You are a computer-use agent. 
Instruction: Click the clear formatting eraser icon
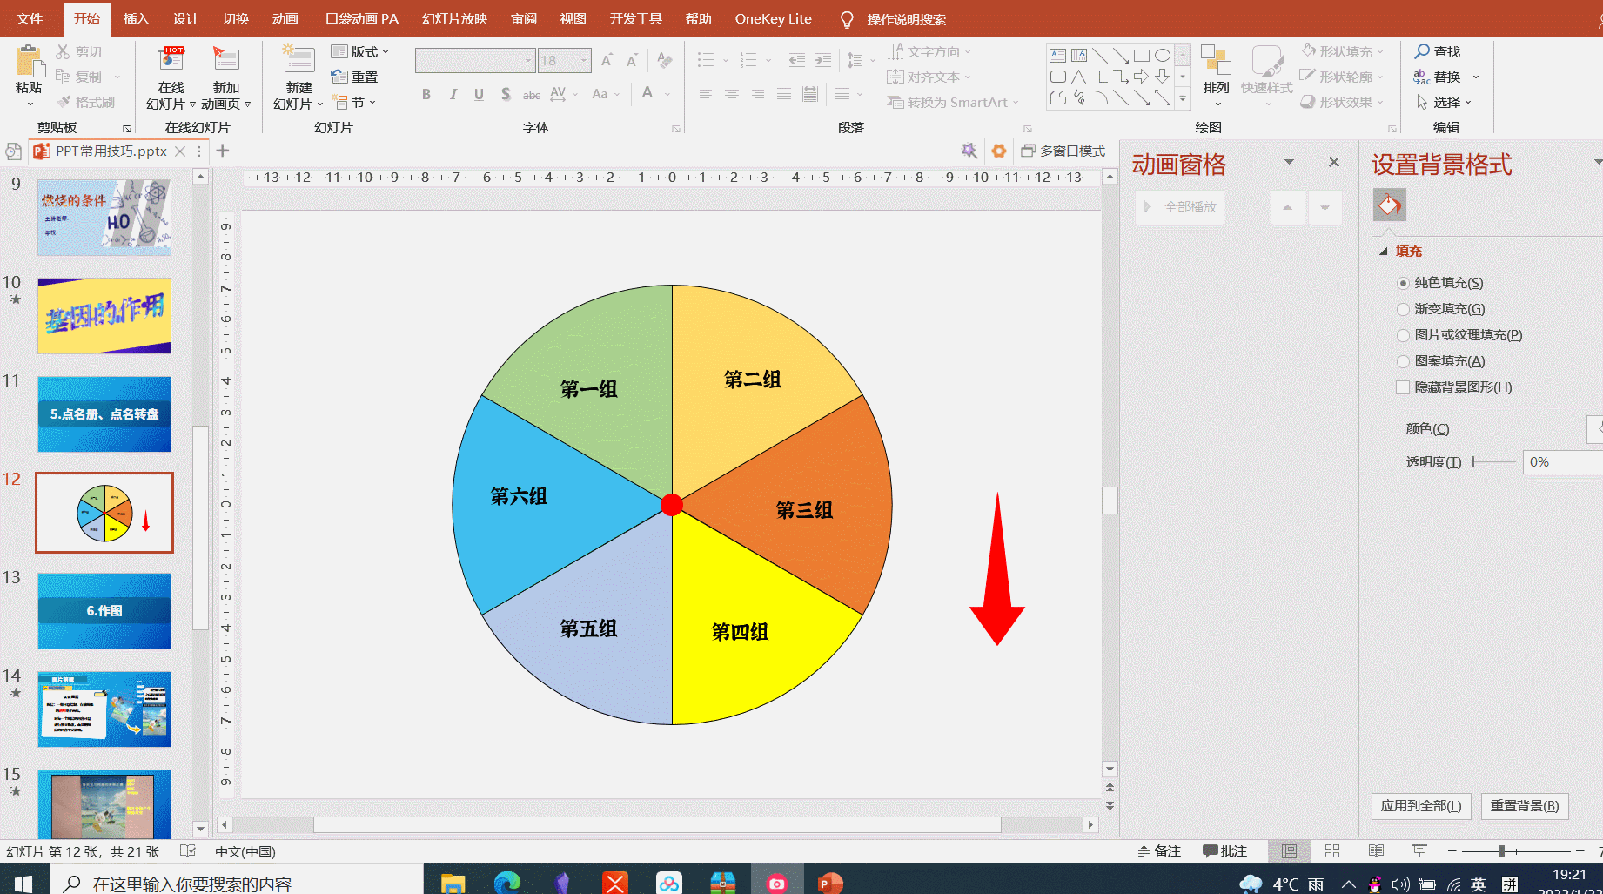coord(665,60)
